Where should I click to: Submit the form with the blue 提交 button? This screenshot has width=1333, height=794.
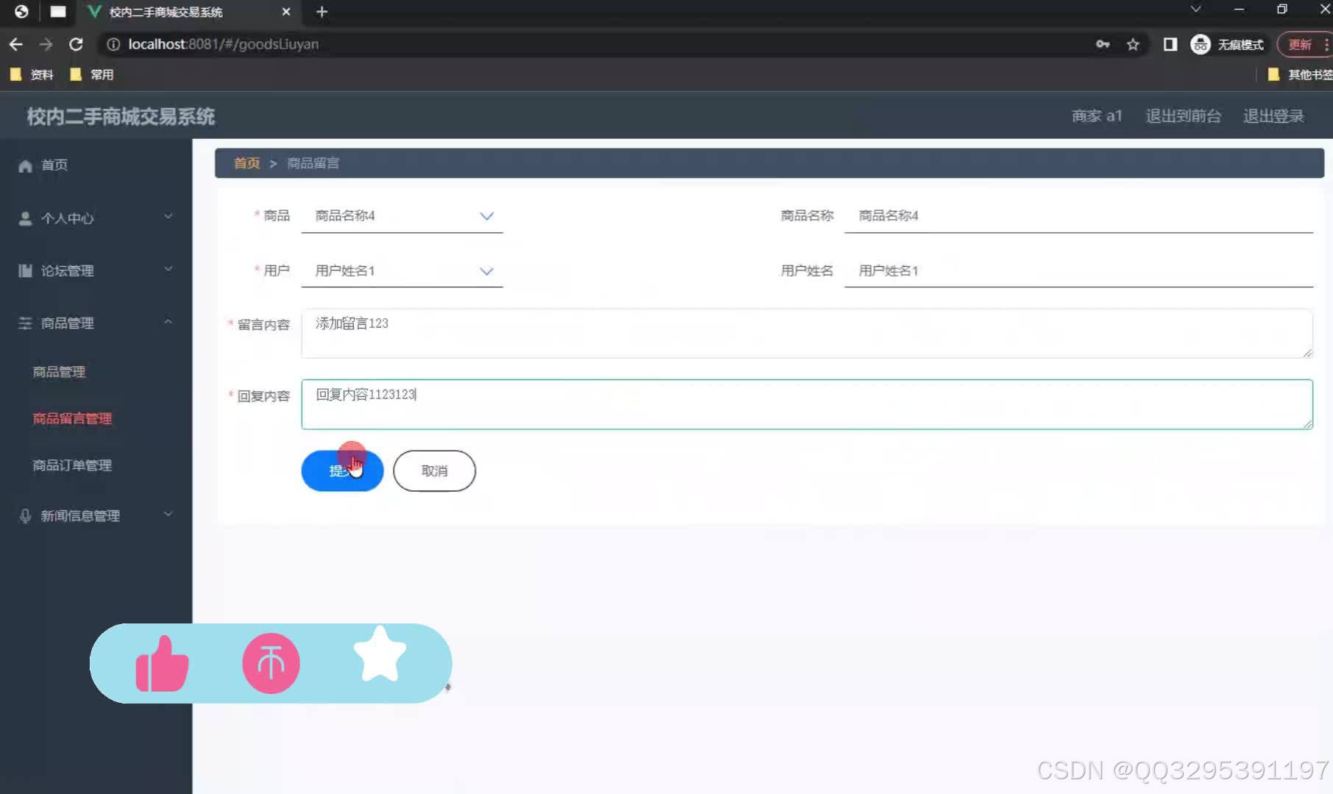342,471
